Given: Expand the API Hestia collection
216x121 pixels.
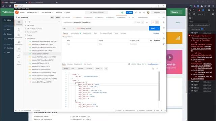Looking at the screenshot, I should coord(26,26).
